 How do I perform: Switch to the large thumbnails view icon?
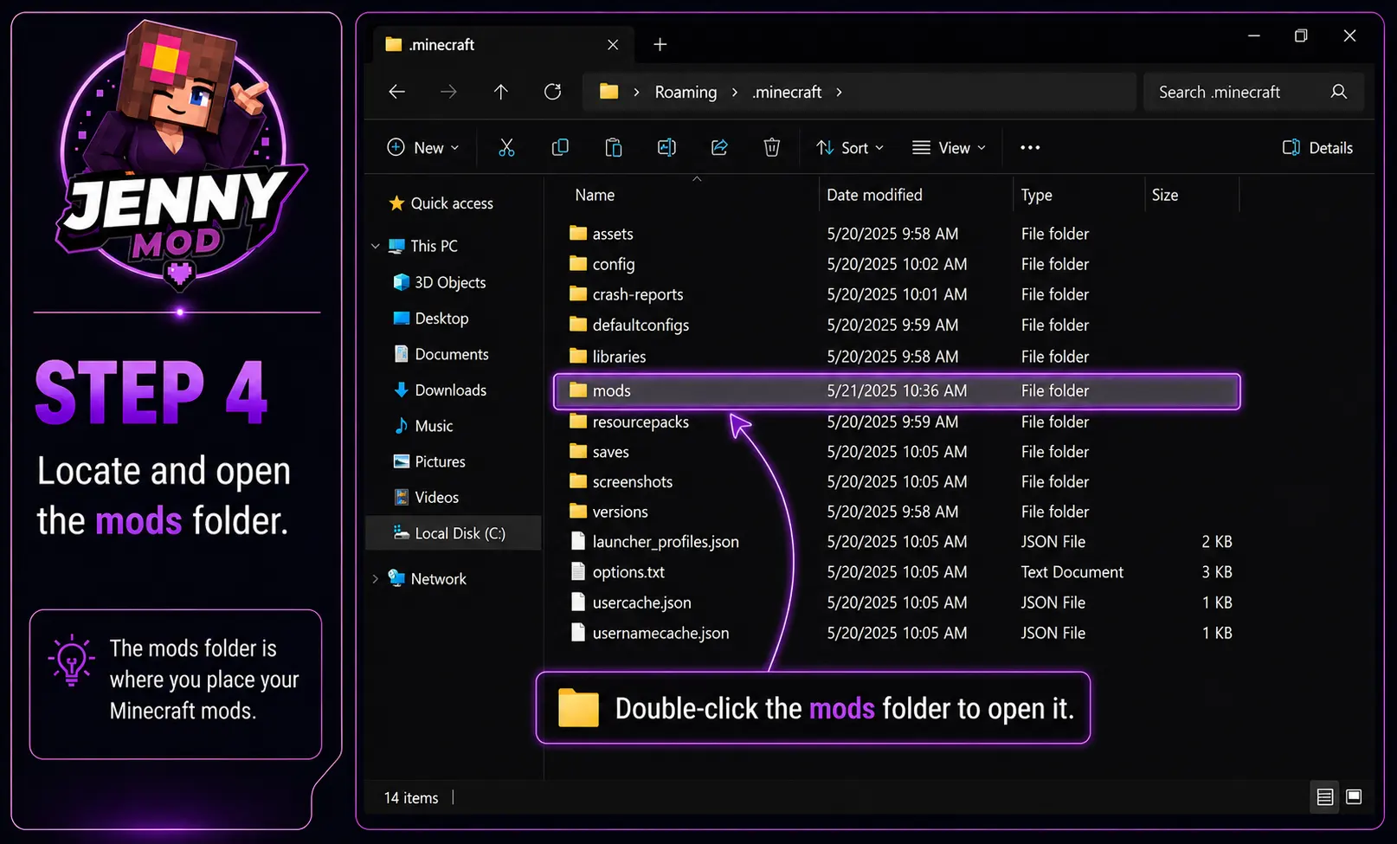[1355, 797]
